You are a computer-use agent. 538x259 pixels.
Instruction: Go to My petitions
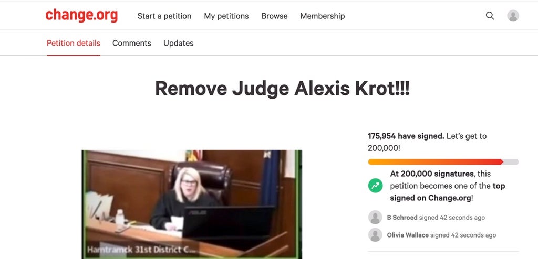[226, 16]
